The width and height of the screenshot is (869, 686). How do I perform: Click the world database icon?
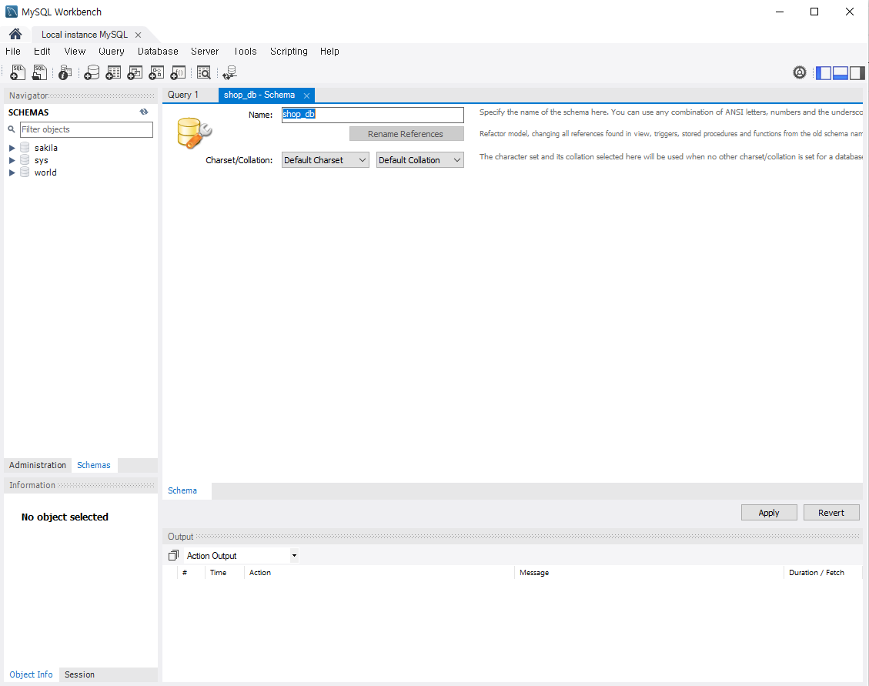point(25,172)
